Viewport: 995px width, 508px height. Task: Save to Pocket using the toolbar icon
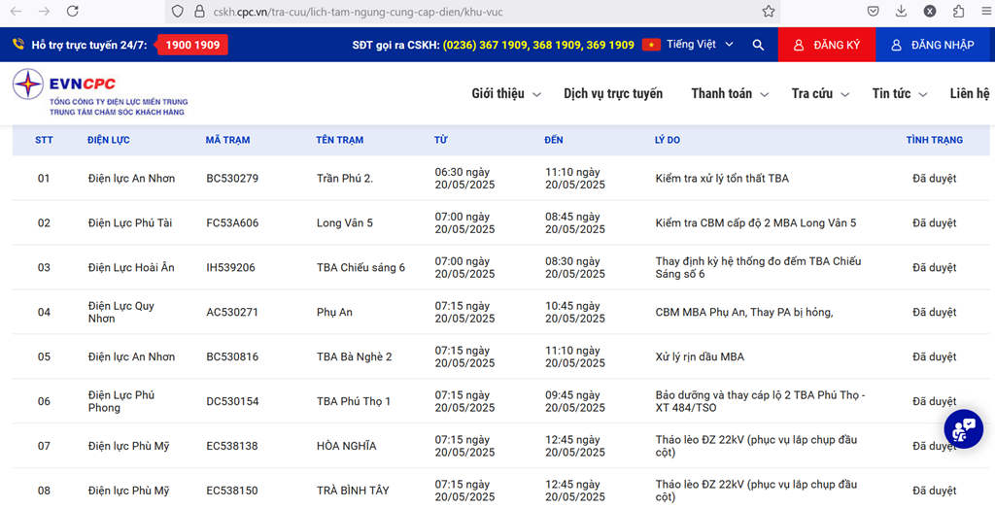(x=874, y=12)
